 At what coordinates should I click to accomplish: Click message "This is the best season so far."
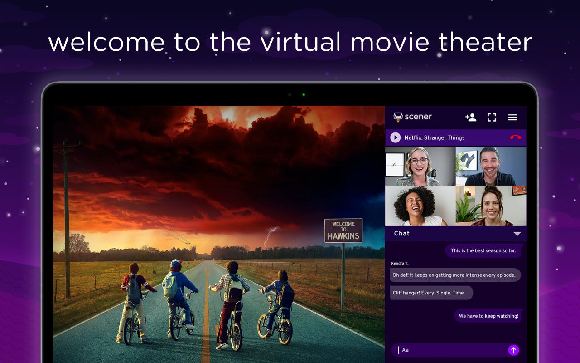483,250
